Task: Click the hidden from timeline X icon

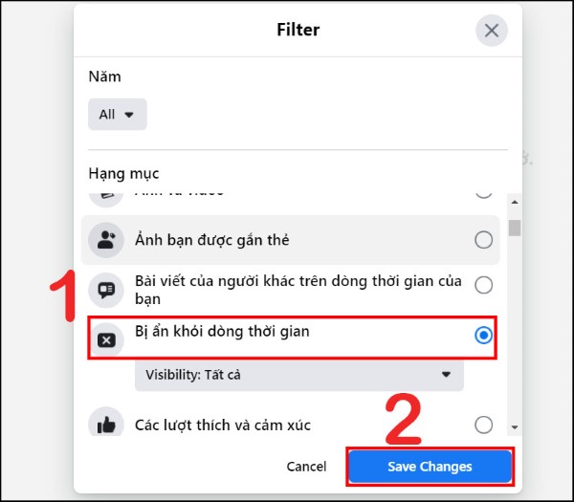Action: coord(106,340)
